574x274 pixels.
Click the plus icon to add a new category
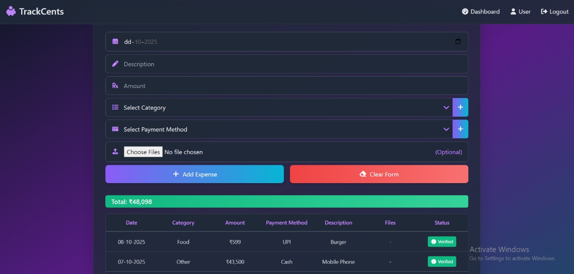click(x=461, y=107)
